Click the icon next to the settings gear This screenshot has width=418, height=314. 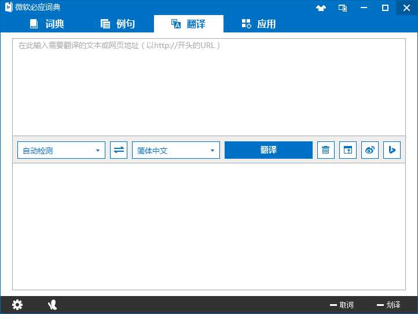(52, 305)
